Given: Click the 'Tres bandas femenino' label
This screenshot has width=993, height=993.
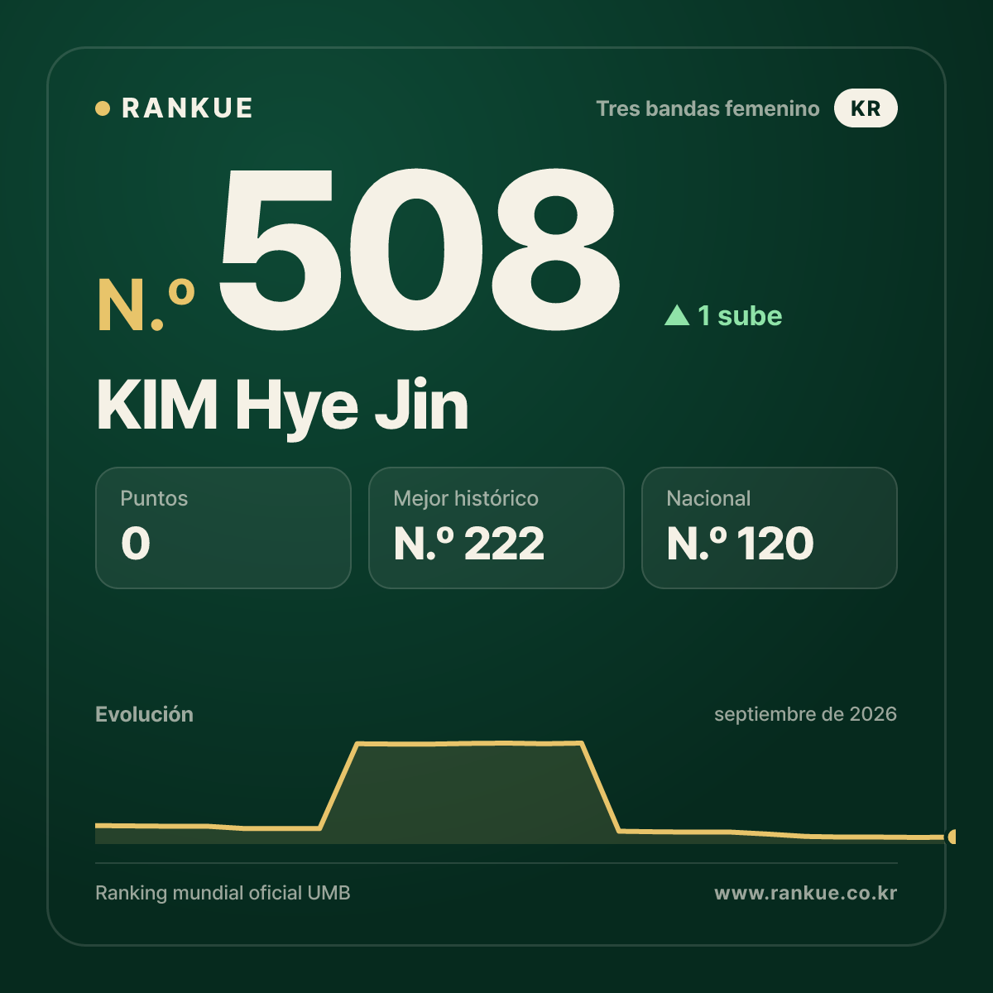Looking at the screenshot, I should pyautogui.click(x=708, y=108).
